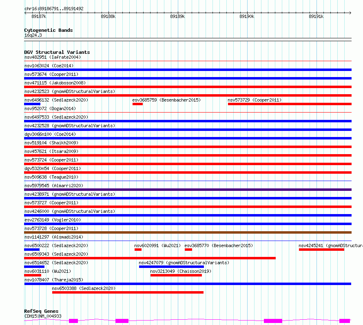Click the 89190k ruler tick label
The image size is (363, 325).
pyautogui.click(x=247, y=16)
